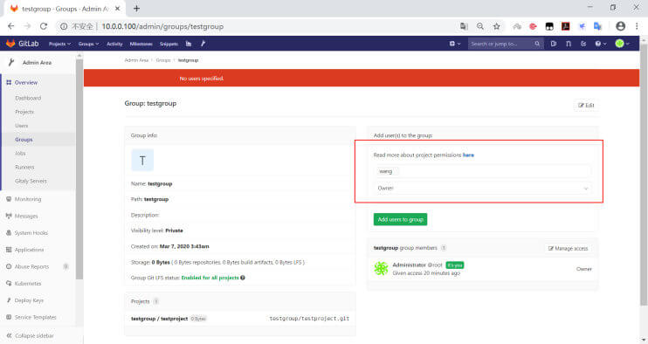Image resolution: width=648 pixels, height=344 pixels.
Task: Open a new browser tab
Action: 136,8
